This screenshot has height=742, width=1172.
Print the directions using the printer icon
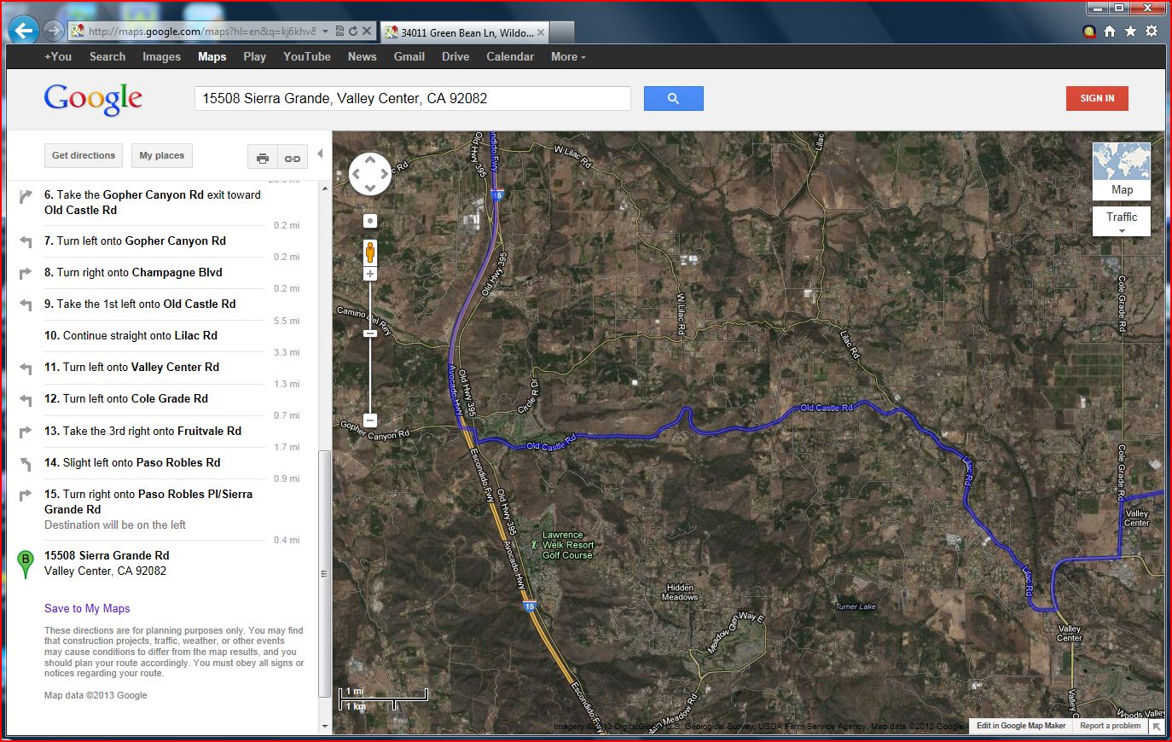point(263,158)
